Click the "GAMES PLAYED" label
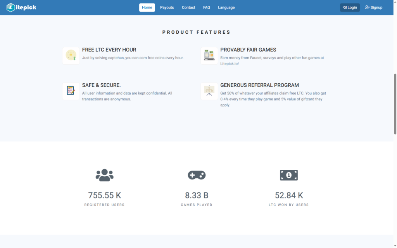The width and height of the screenshot is (397, 248). (197, 205)
